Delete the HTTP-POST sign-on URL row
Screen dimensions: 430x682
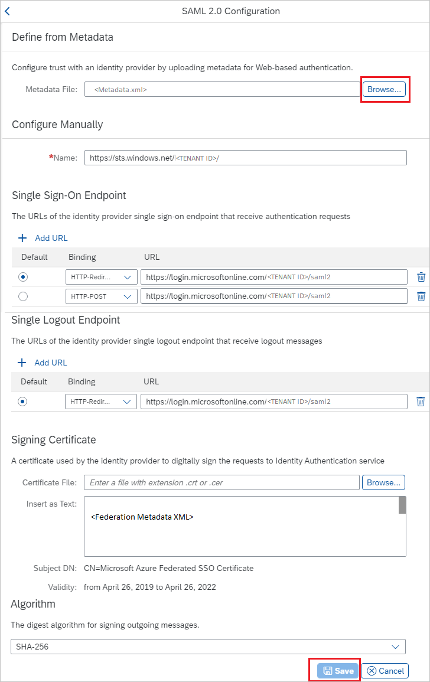421,296
